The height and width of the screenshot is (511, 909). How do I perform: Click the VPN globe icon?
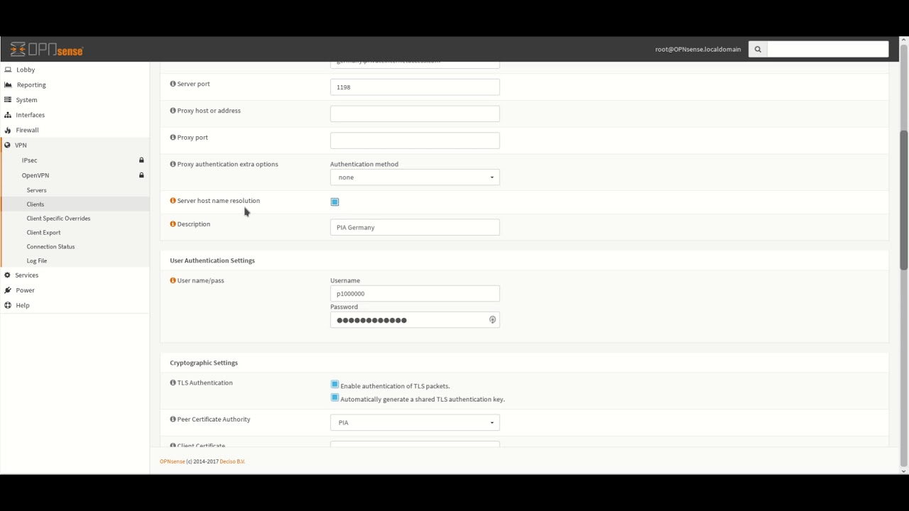[7, 145]
